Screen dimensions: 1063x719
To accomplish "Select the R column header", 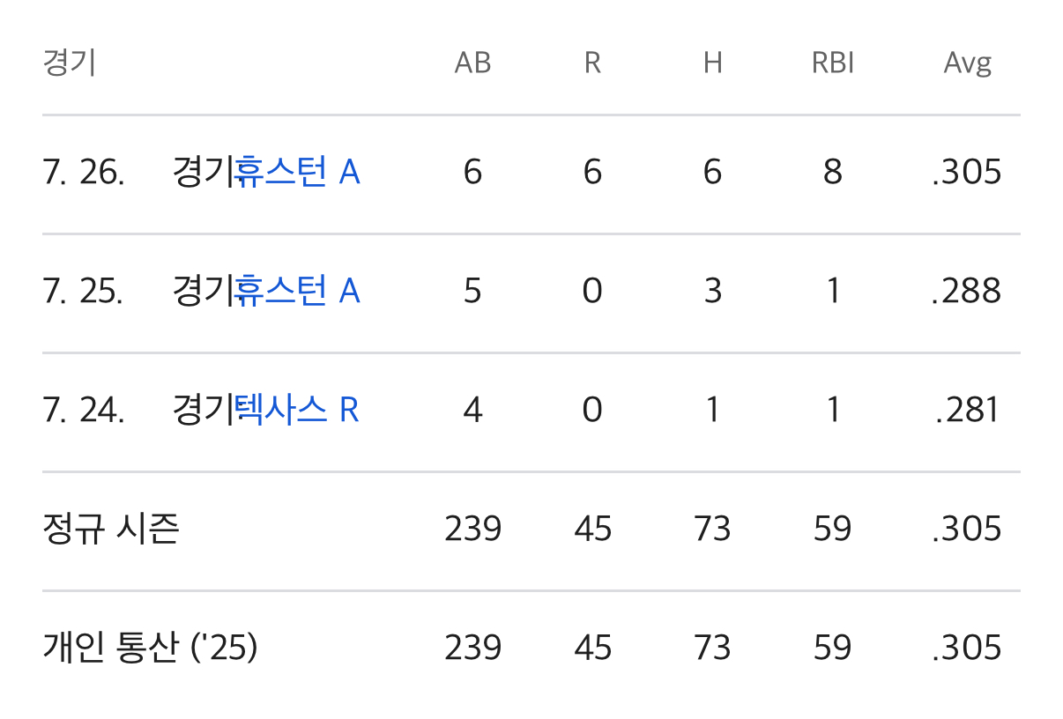I will [592, 63].
